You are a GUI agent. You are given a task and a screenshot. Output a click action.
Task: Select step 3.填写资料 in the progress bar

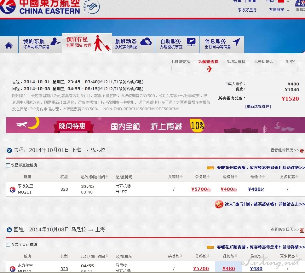pyautogui.click(x=236, y=62)
